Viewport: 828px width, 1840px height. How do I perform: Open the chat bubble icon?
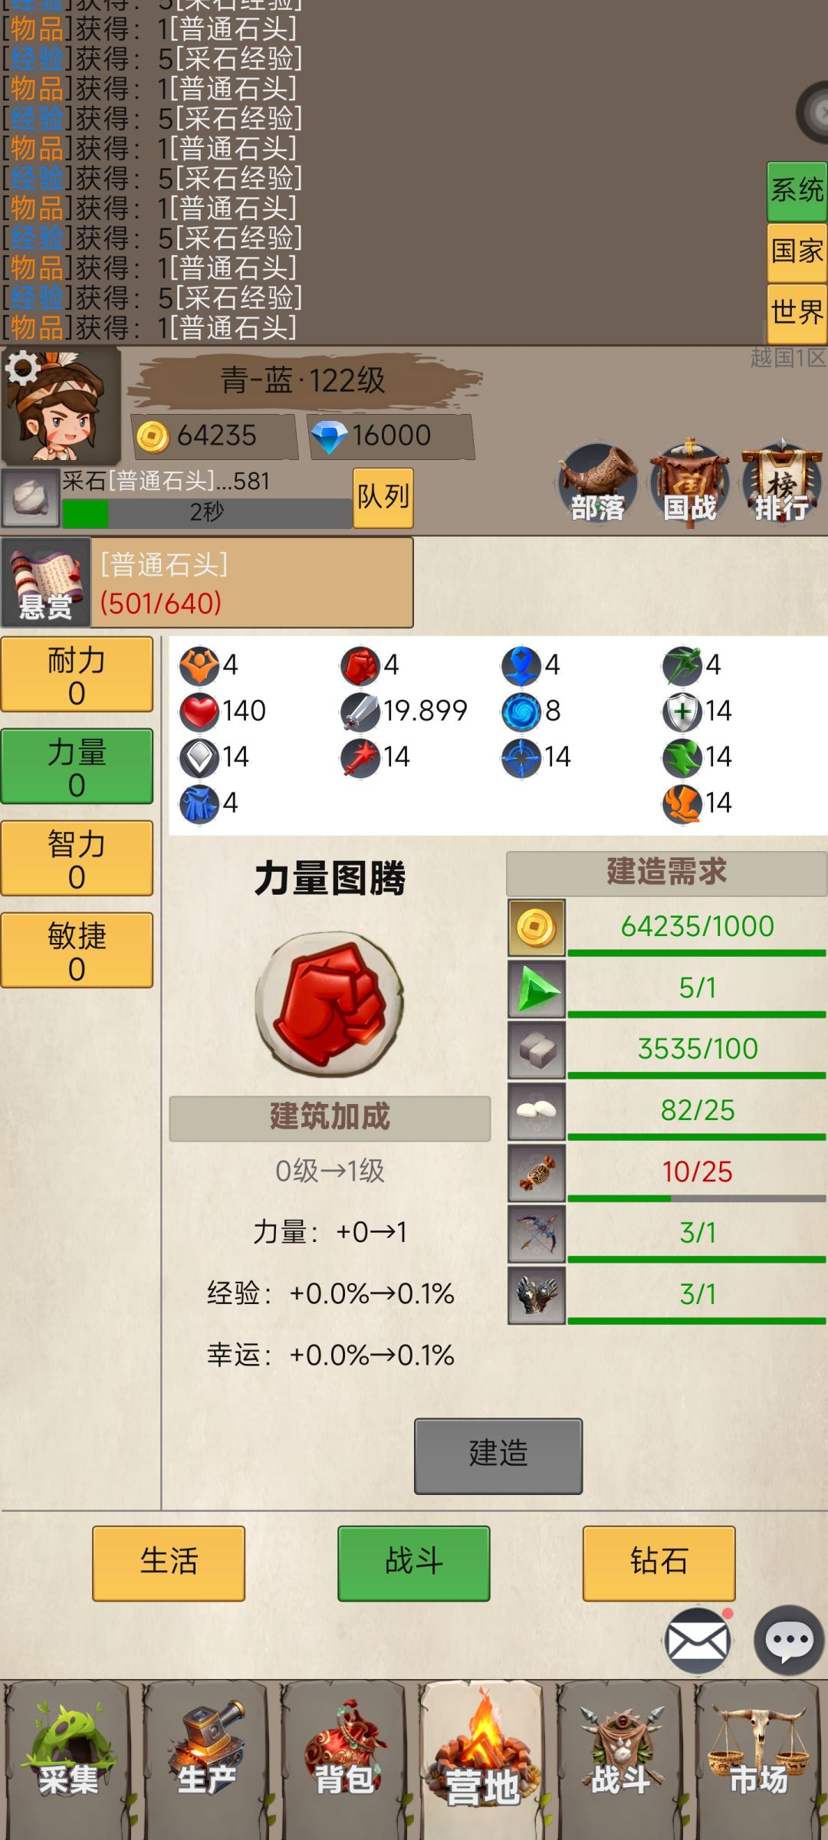[790, 1641]
